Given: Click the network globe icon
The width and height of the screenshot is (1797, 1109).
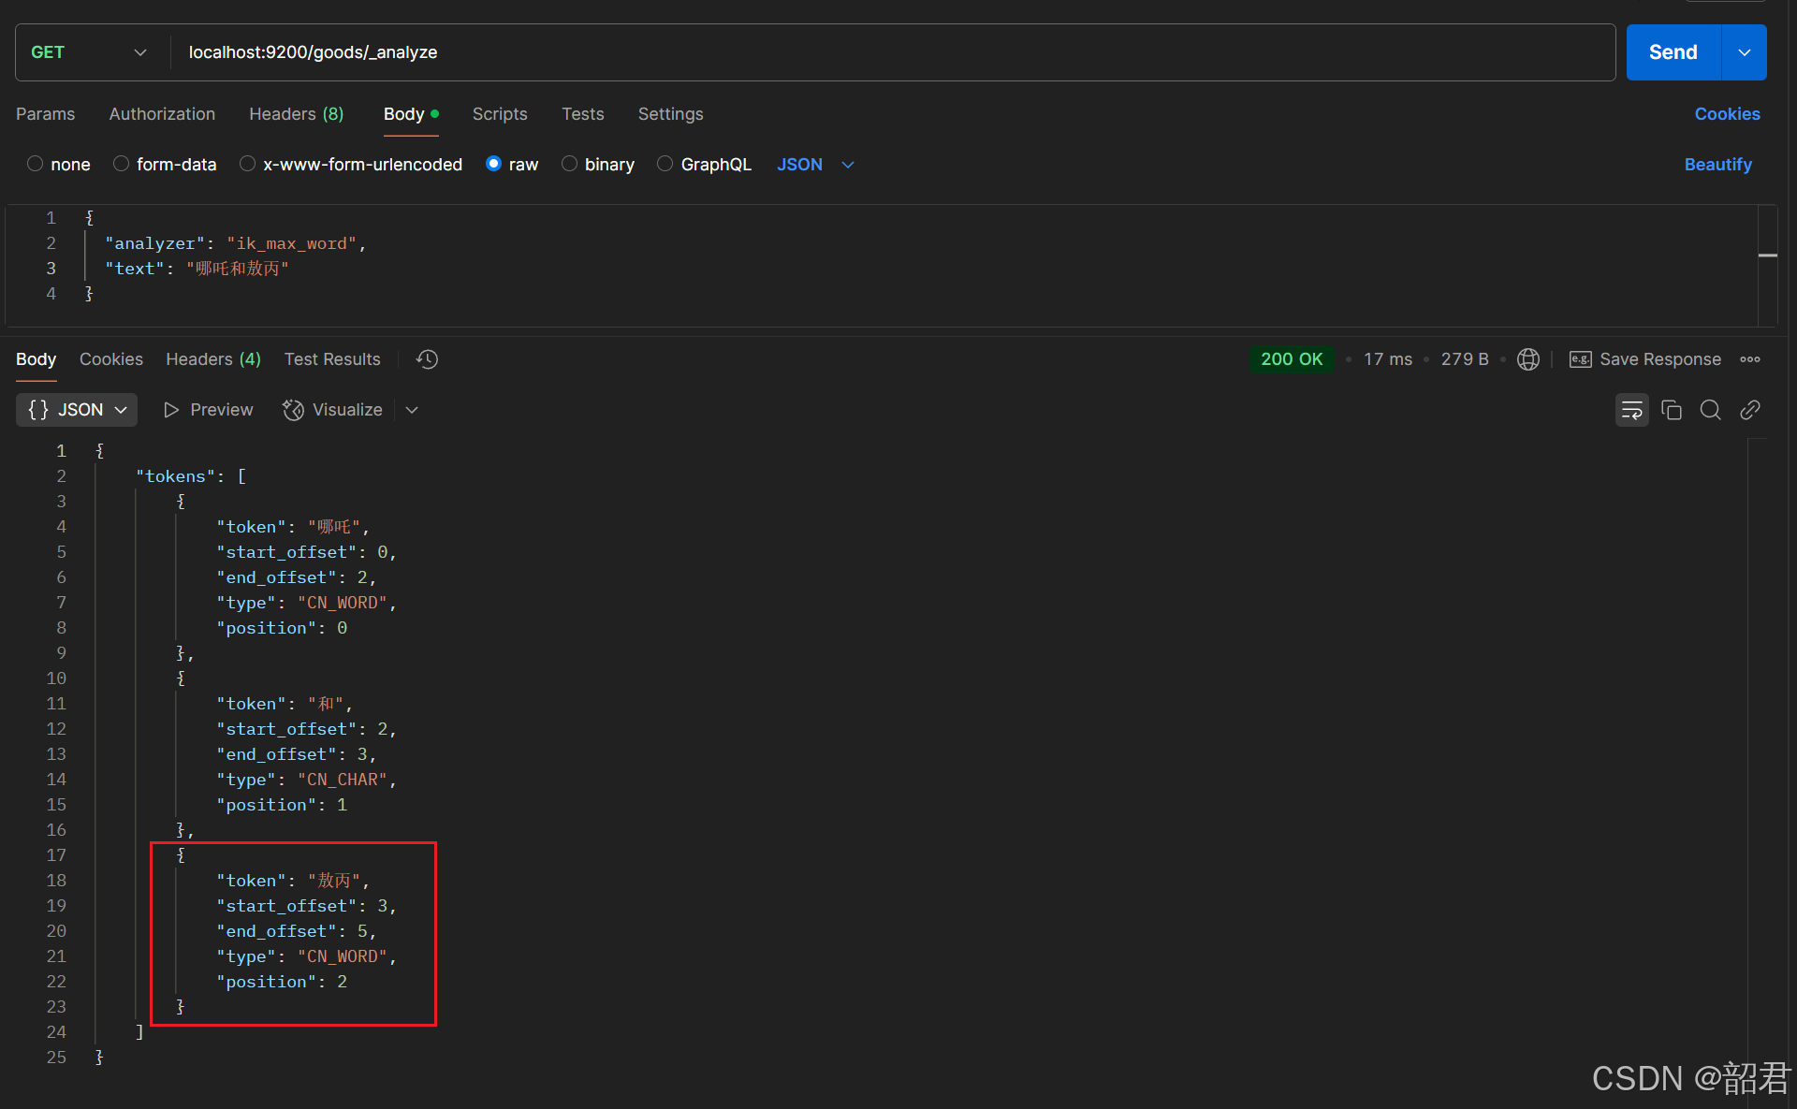Looking at the screenshot, I should (1527, 359).
